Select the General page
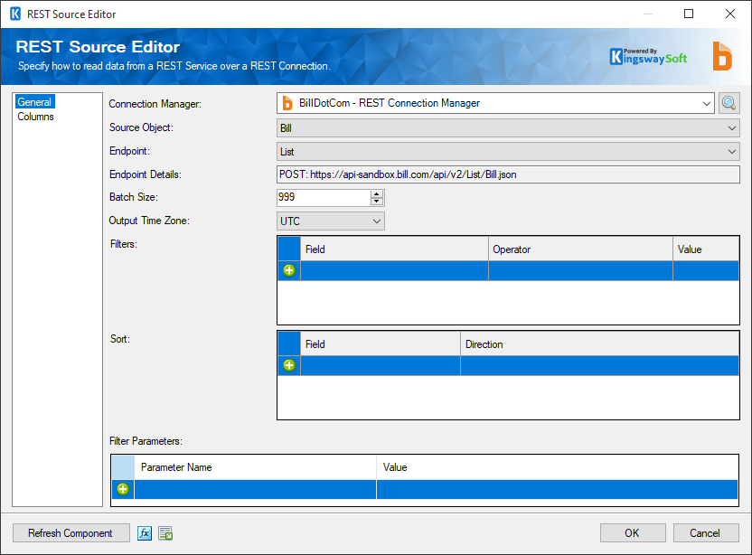 pyautogui.click(x=34, y=102)
